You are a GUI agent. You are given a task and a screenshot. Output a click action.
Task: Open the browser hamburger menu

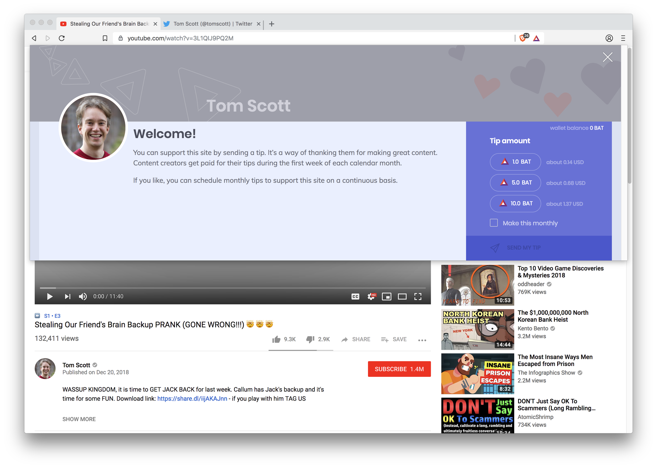pos(623,38)
